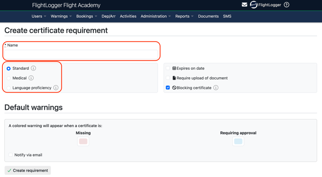This screenshot has height=177, width=322.
Task: Click the FlightLogger account name
Action: pyautogui.click(x=270, y=5)
